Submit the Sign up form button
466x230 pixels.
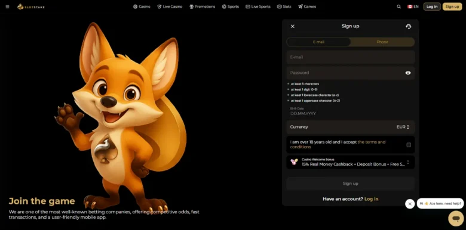click(x=350, y=184)
